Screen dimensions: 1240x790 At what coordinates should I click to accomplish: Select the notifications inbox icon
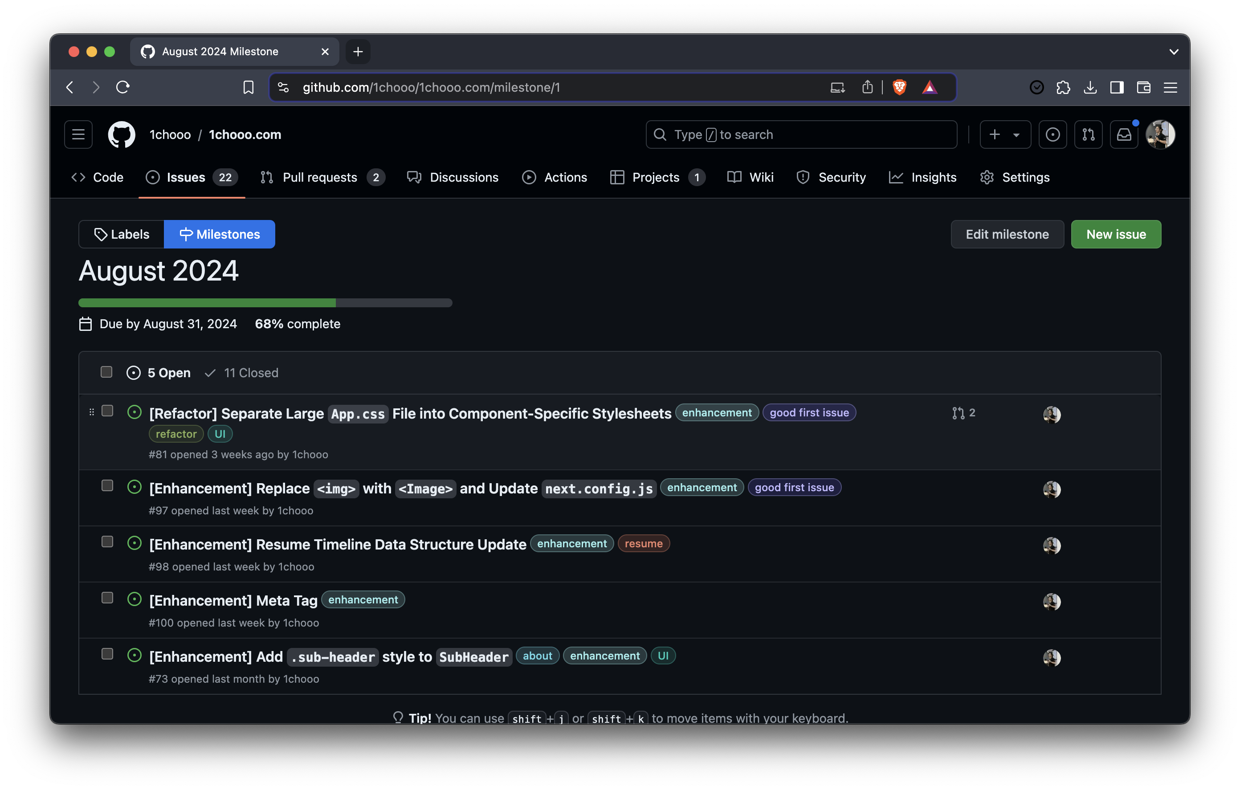pos(1124,134)
